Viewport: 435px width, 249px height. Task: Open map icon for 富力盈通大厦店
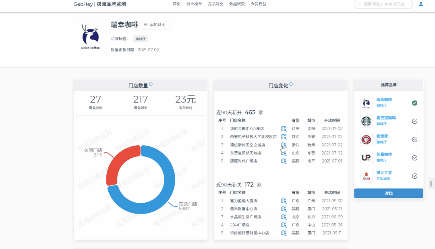(284, 201)
